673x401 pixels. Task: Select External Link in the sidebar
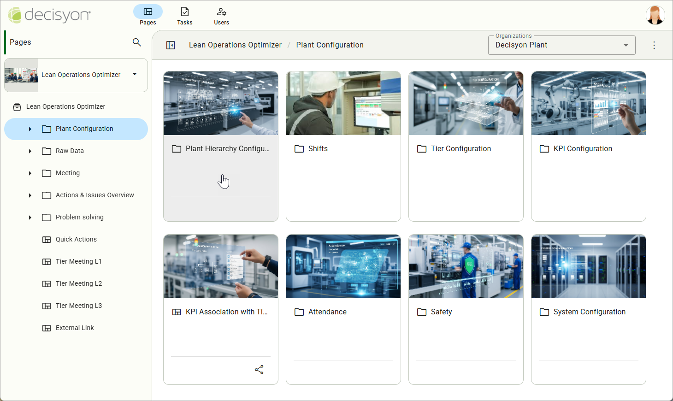click(75, 328)
